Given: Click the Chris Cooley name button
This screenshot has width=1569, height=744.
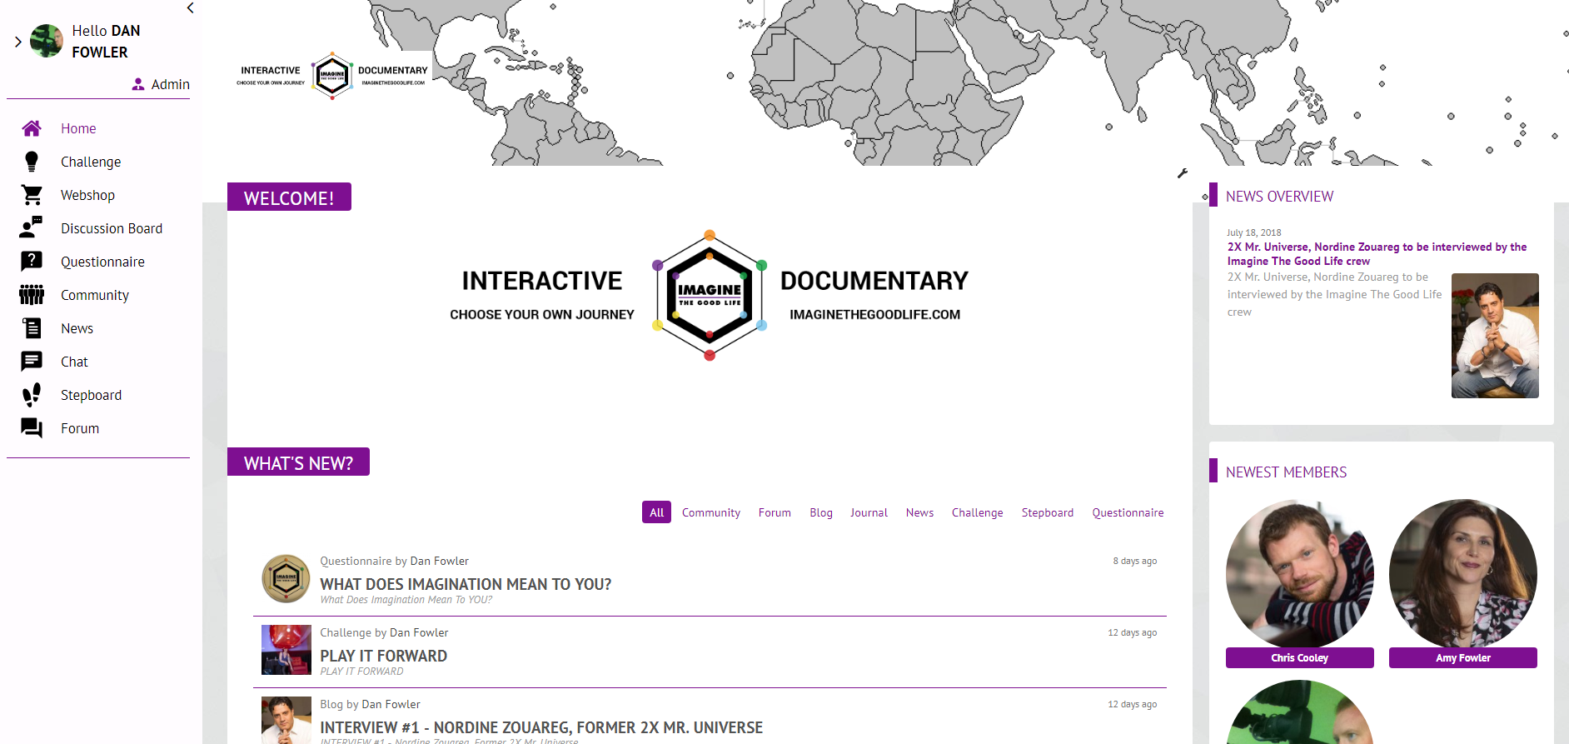Looking at the screenshot, I should point(1299,657).
